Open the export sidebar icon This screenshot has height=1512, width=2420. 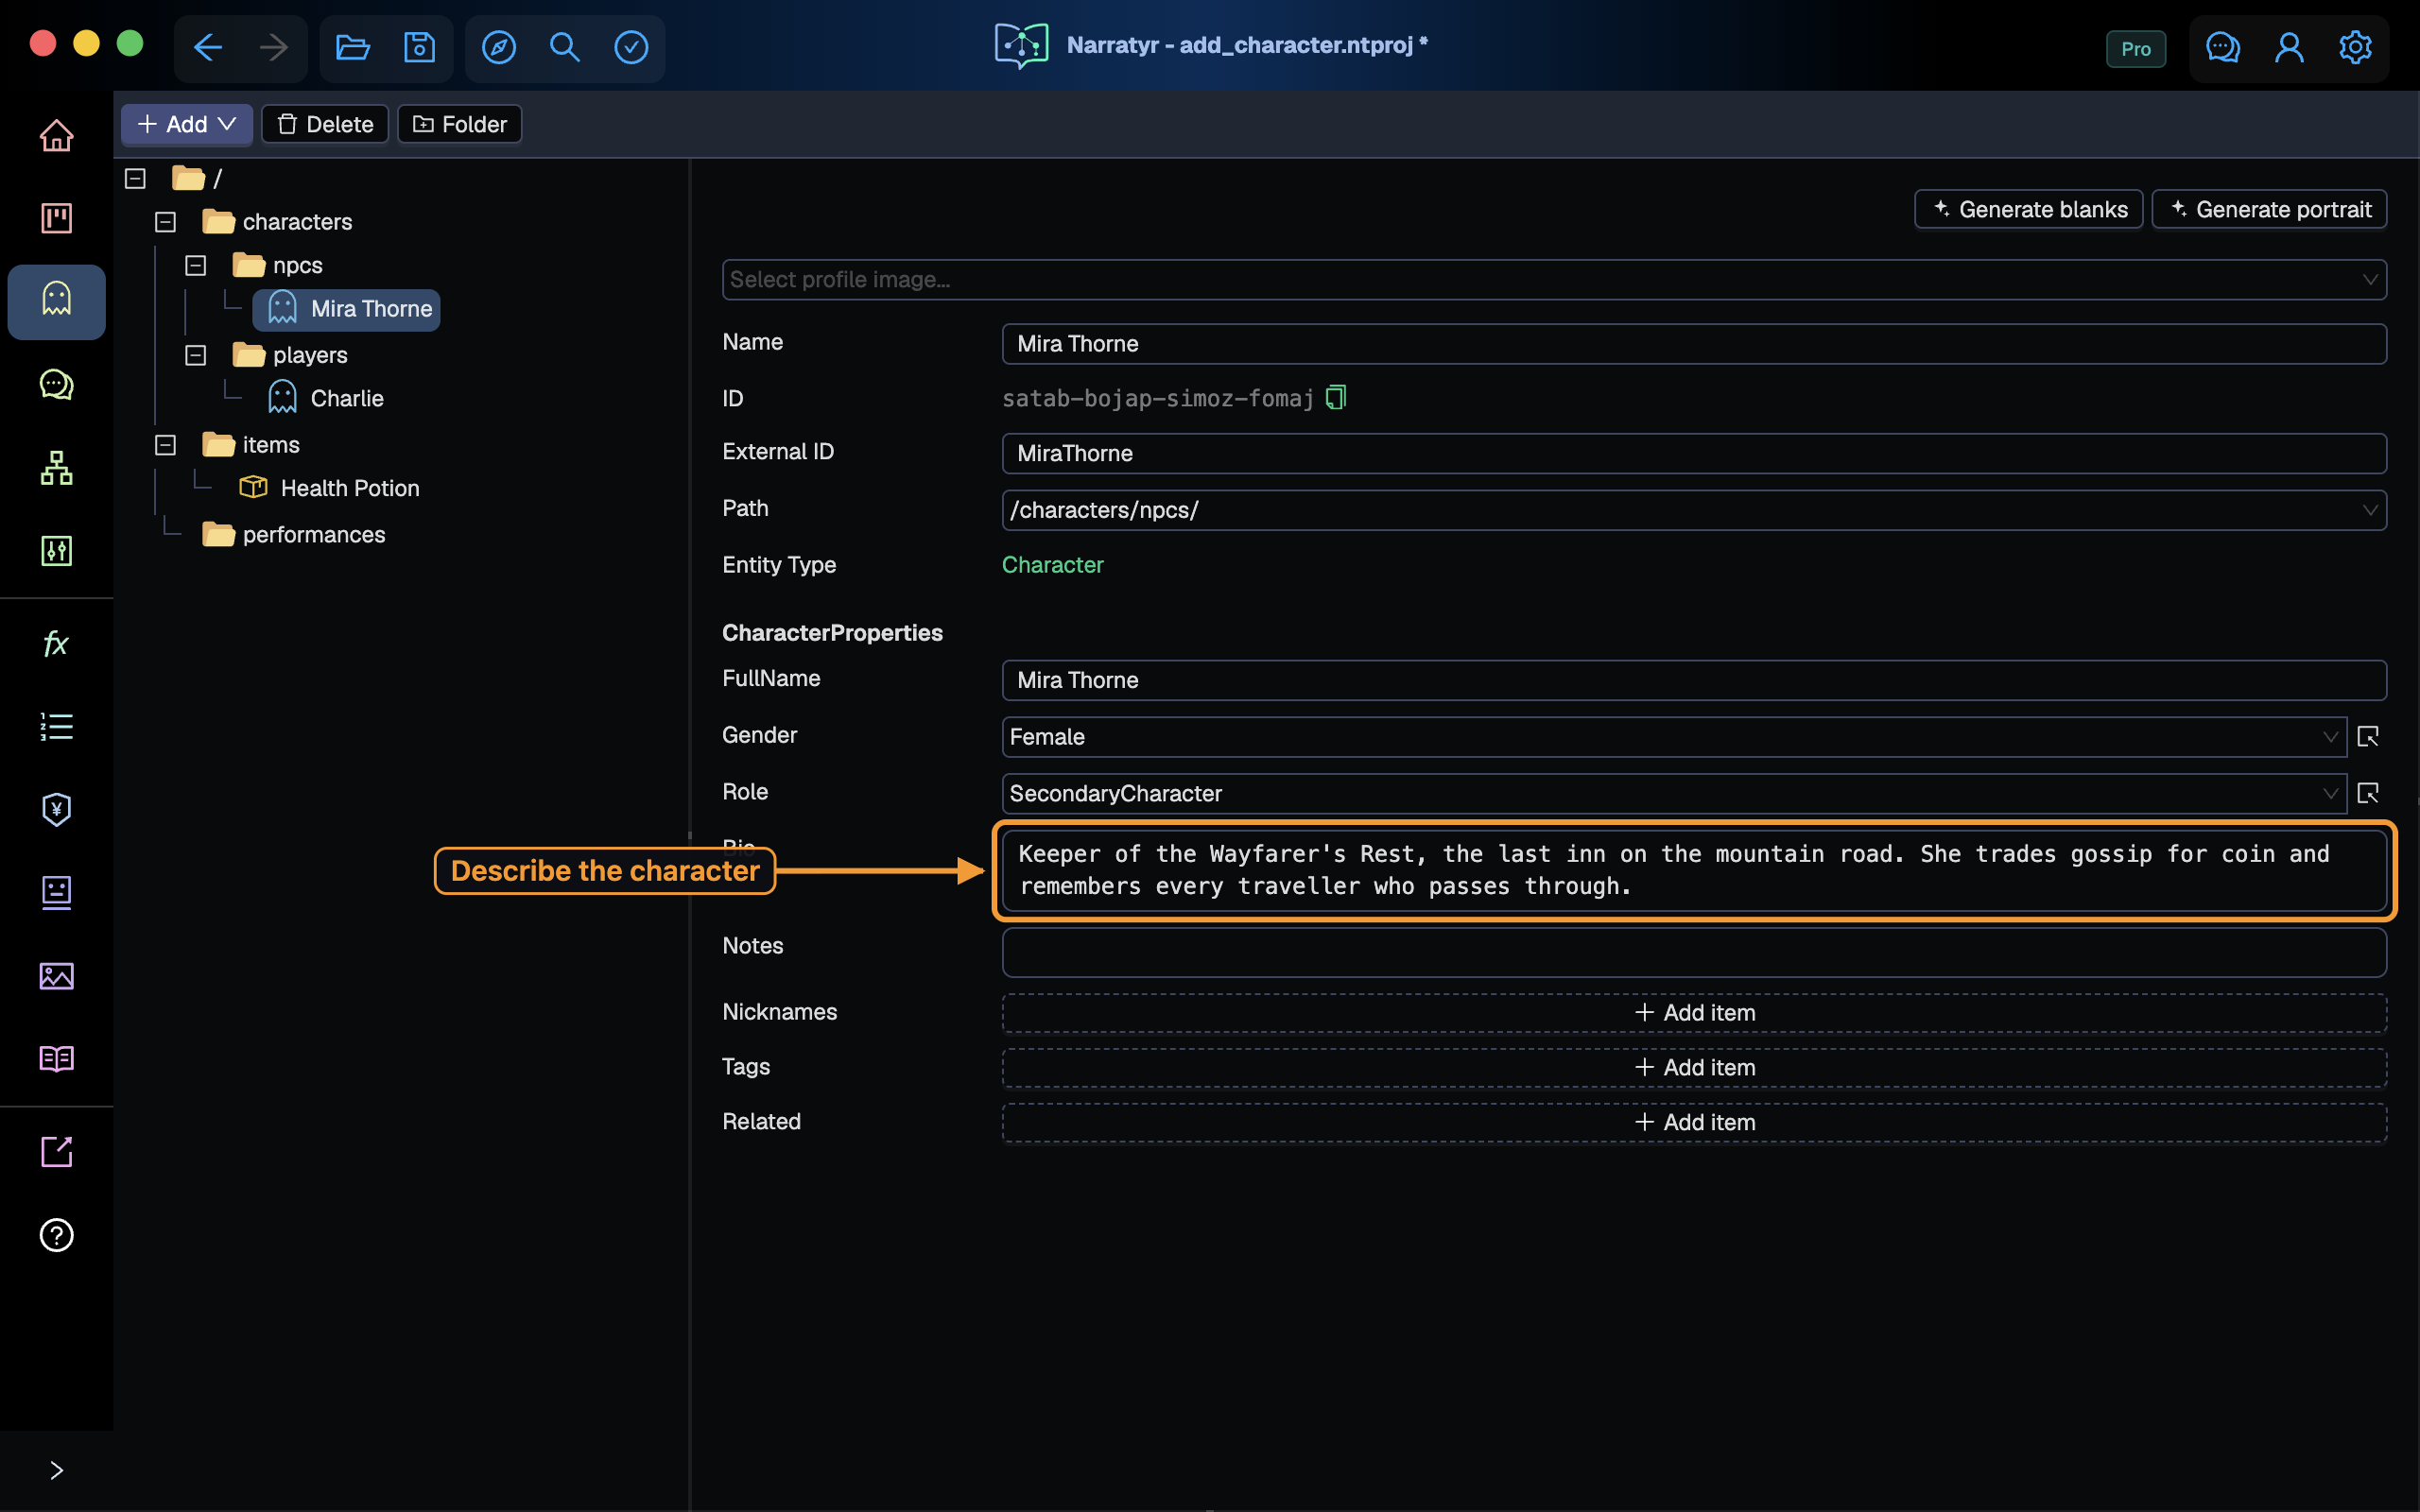point(56,1152)
